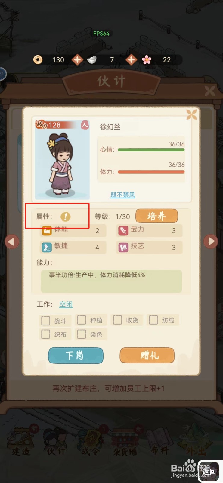Image resolution: width=223 pixels, height=483 pixels.
Task: Go to previous employee with left arrow
Action: pyautogui.click(x=12, y=241)
